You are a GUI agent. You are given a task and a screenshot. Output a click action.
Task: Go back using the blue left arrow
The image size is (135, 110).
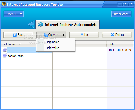point(31,24)
